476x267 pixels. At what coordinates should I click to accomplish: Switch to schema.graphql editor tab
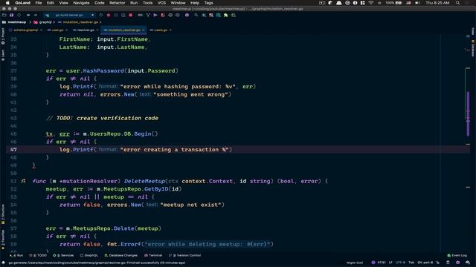tap(25, 30)
